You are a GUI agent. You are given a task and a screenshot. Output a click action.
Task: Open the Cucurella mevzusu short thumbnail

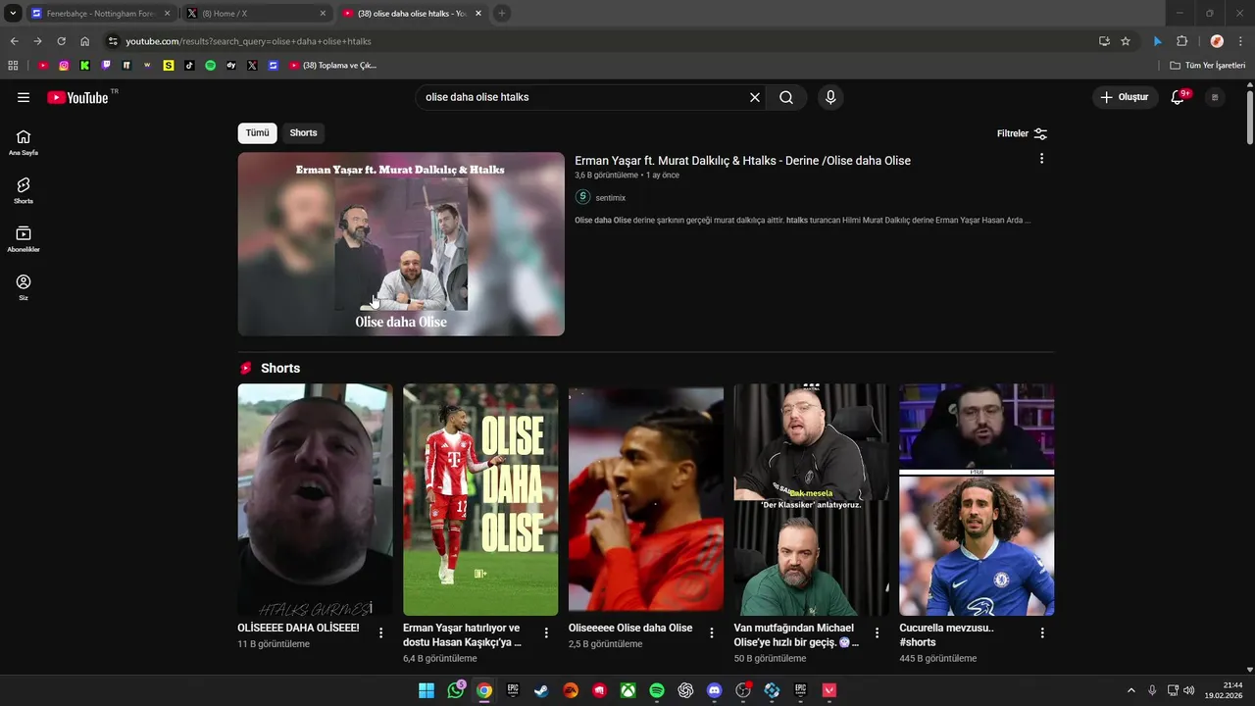click(977, 499)
